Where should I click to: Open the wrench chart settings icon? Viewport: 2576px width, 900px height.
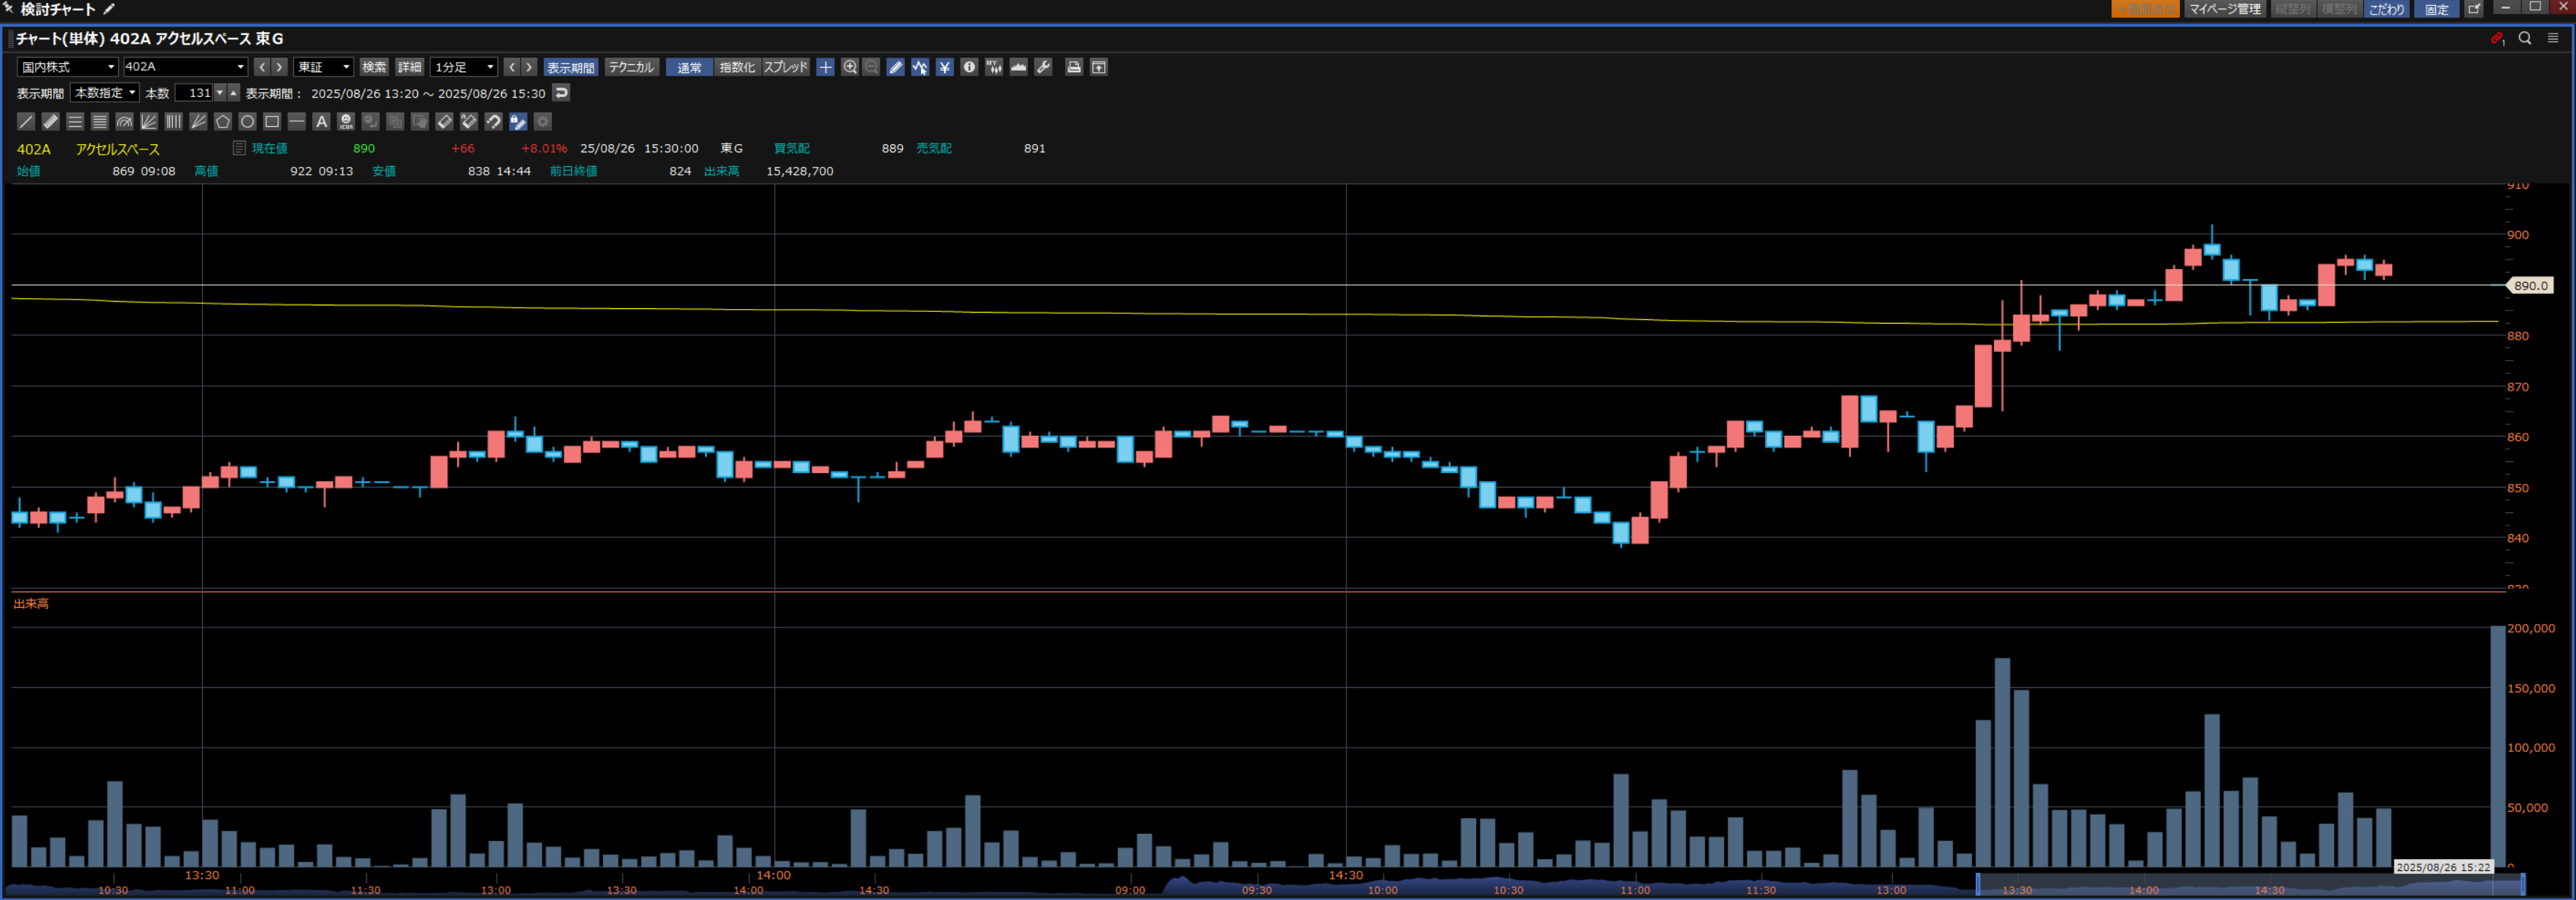[x=1043, y=67]
